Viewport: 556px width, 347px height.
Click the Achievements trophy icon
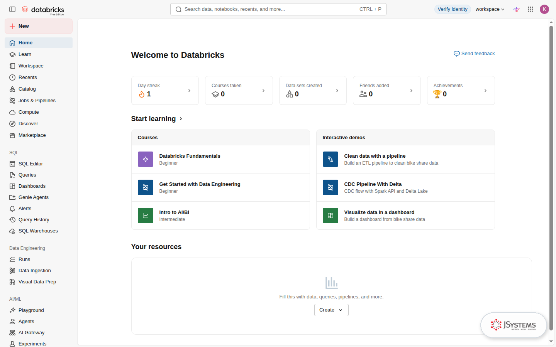(437, 94)
